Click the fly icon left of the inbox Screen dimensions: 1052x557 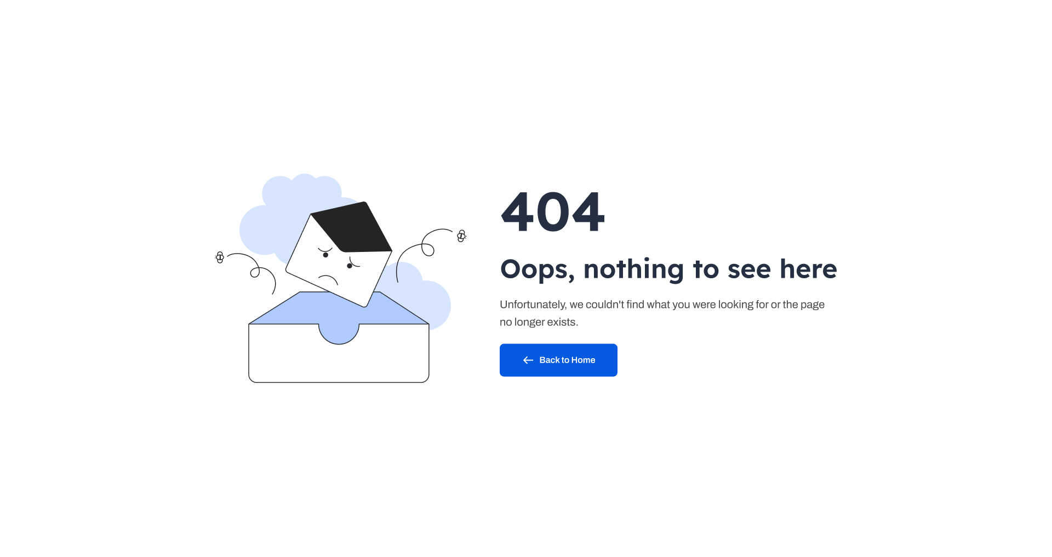(x=220, y=257)
